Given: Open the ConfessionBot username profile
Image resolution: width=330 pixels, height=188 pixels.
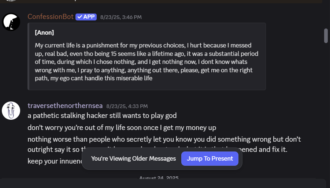Looking at the screenshot, I should tap(51, 17).
